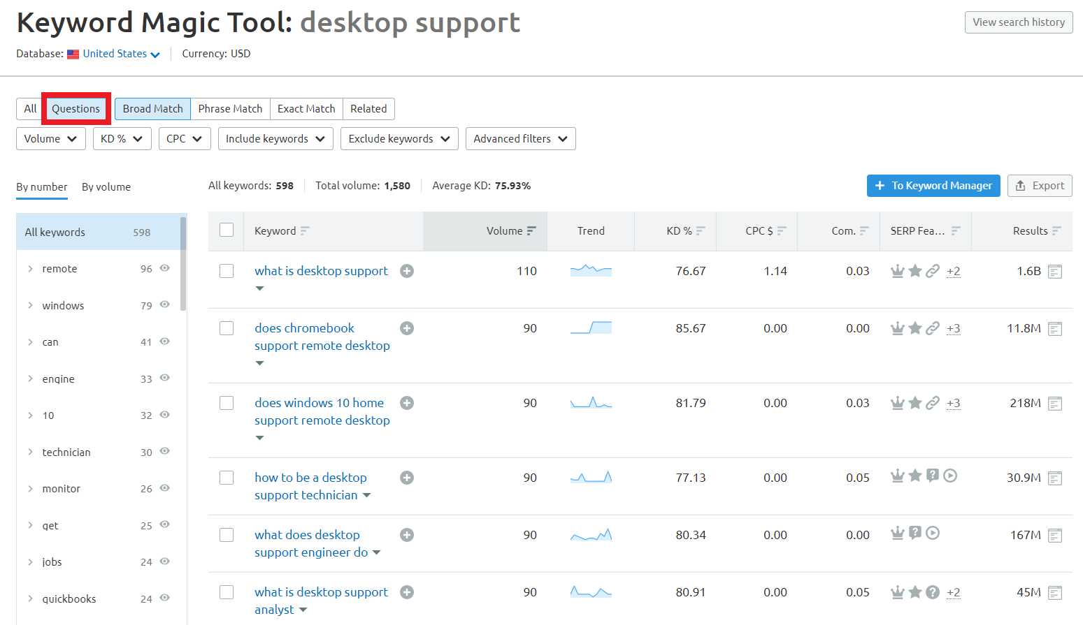Select the Questions filter tab
This screenshot has width=1083, height=625.
[76, 109]
